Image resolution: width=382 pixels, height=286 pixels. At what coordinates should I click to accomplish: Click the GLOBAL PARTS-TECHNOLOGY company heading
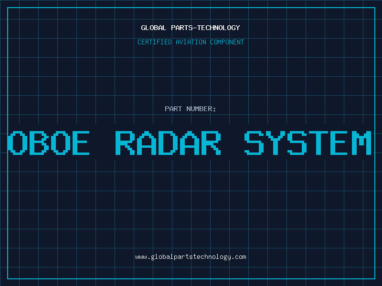pyautogui.click(x=191, y=28)
